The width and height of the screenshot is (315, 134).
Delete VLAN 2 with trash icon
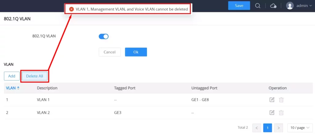(x=281, y=113)
